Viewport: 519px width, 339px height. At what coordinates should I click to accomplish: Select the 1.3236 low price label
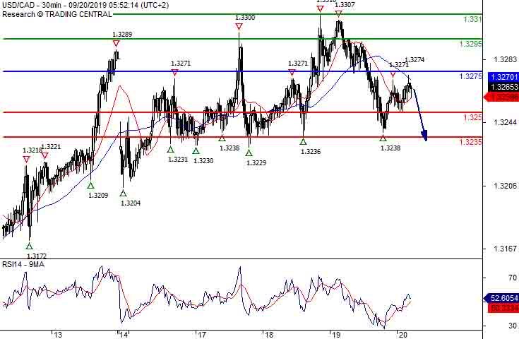311,152
